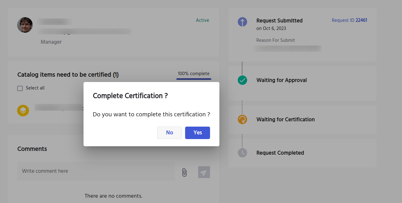Click the 100% complete progress bar
This screenshot has height=203, width=402.
[x=194, y=79]
